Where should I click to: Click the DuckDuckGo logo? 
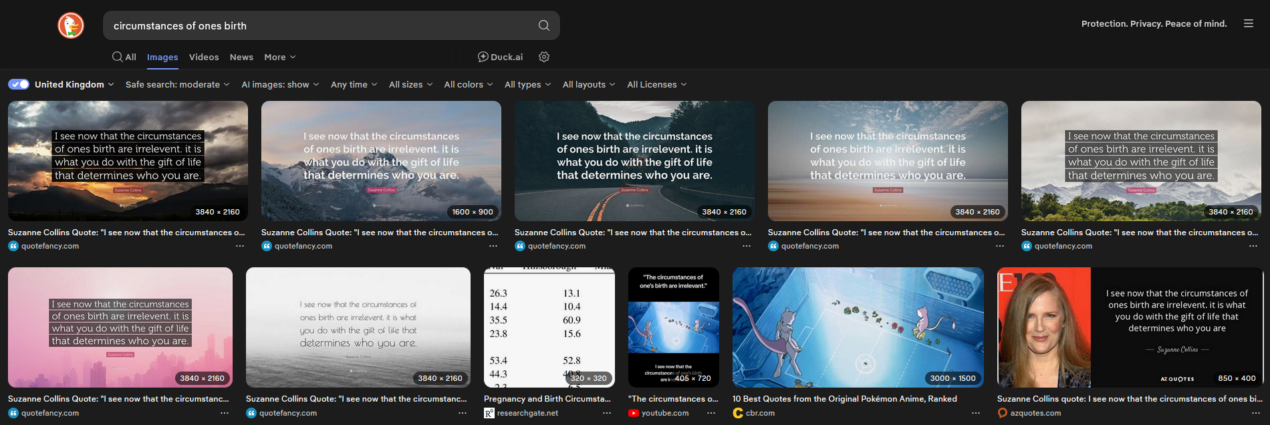(x=71, y=25)
